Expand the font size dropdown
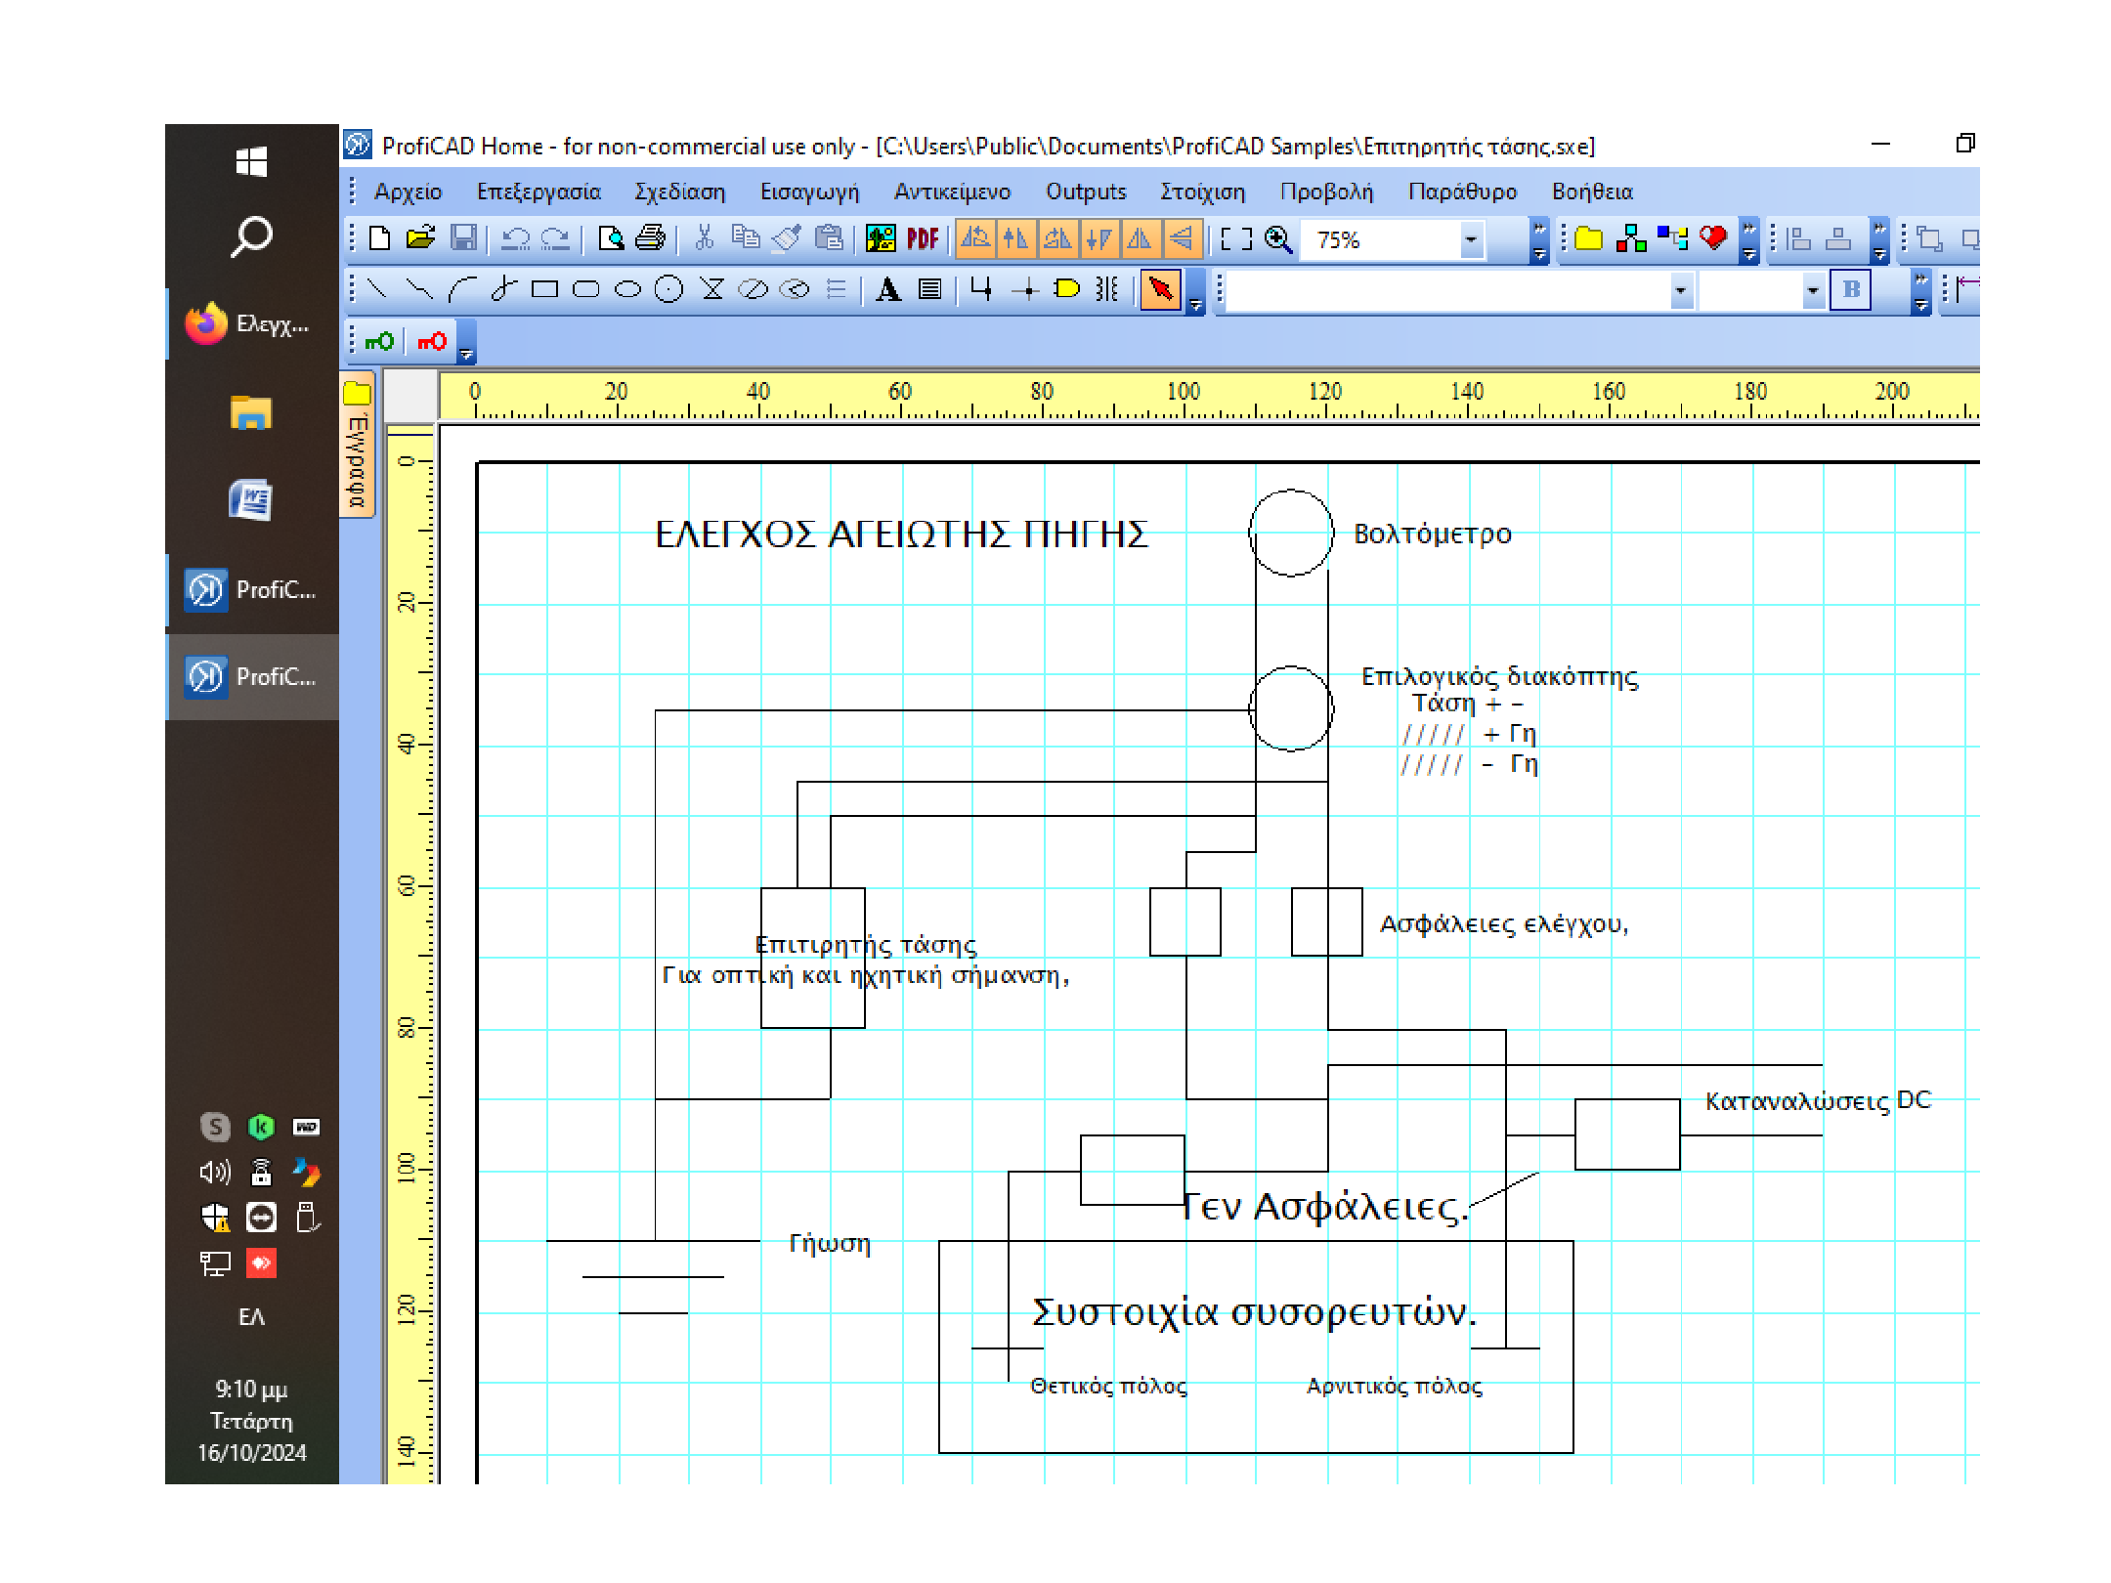This screenshot has height=1583, width=2111. [1812, 290]
